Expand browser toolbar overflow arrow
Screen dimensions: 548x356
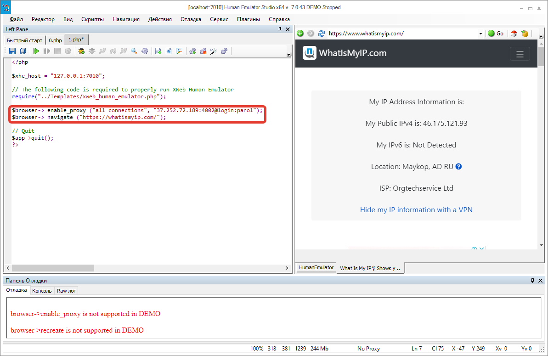[541, 36]
